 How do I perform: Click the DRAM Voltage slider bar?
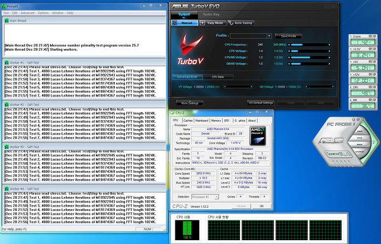pyautogui.click(x=309, y=64)
